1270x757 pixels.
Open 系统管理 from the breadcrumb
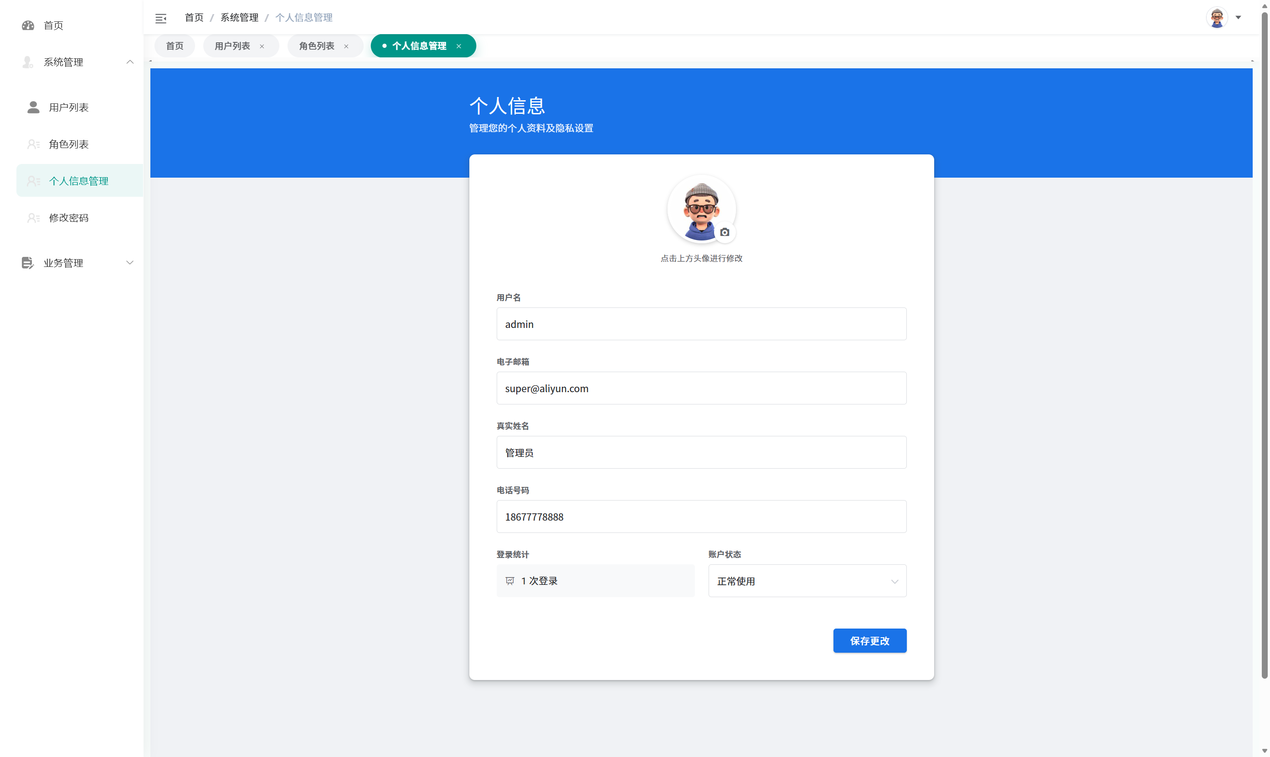click(x=239, y=17)
